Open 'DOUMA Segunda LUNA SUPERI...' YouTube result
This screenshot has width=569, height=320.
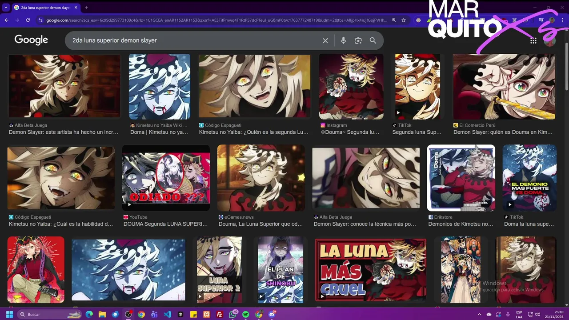point(165,224)
